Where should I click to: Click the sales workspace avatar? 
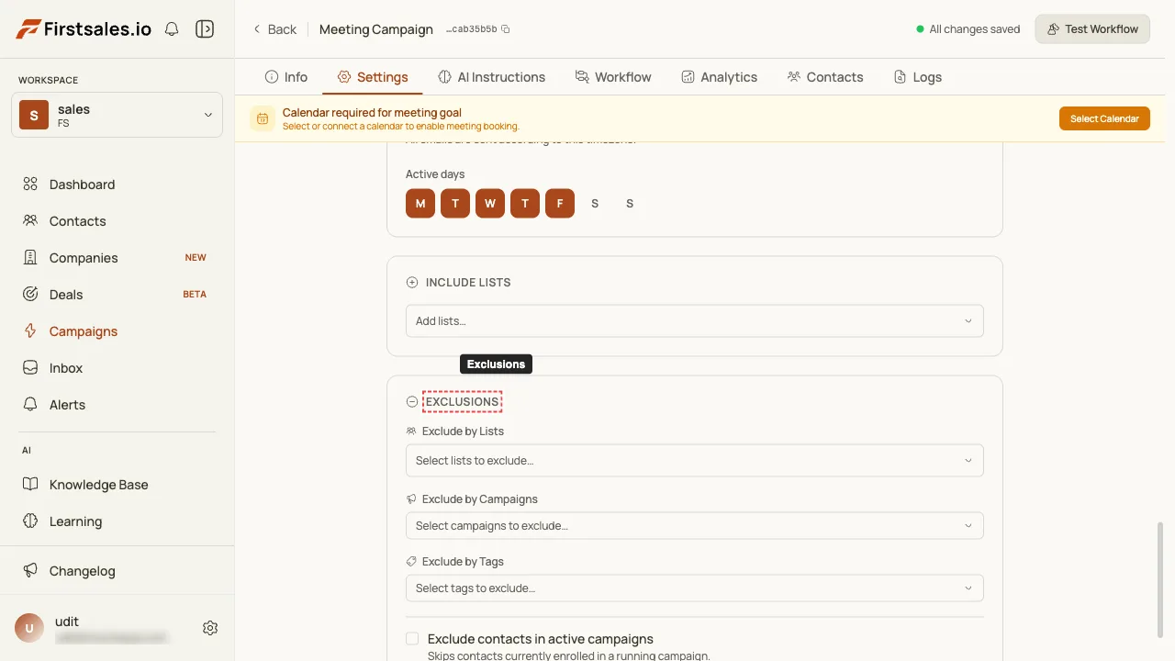pos(34,116)
